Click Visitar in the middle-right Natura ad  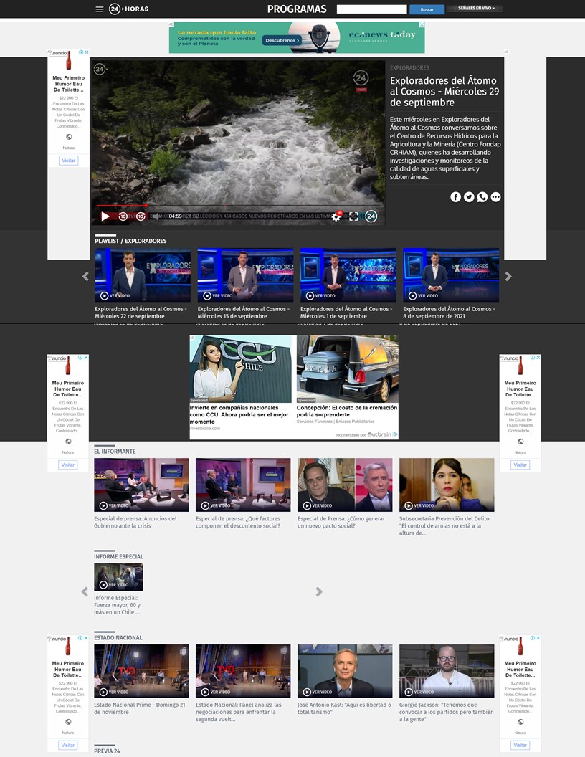[520, 465]
